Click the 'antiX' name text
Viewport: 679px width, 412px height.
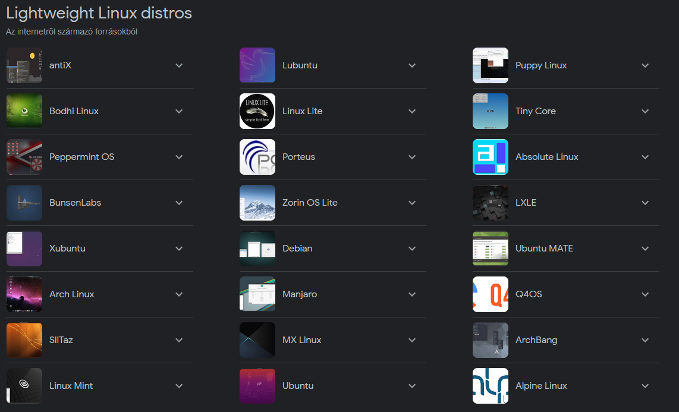pyautogui.click(x=60, y=65)
